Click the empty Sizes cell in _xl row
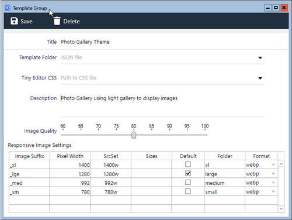 pos(151,165)
